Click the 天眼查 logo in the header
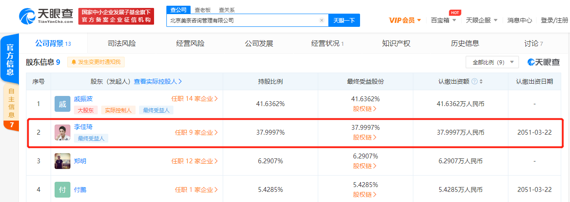Viewport: 570px width, 202px height. [46, 16]
